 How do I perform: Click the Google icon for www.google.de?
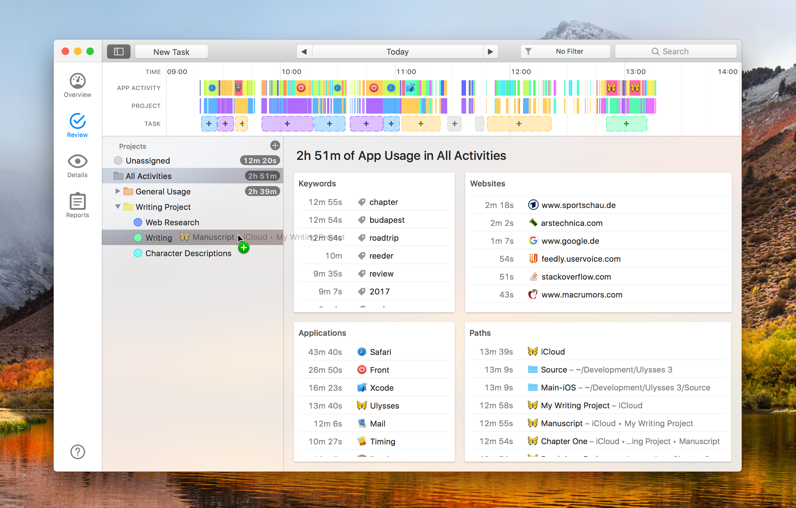tap(533, 240)
